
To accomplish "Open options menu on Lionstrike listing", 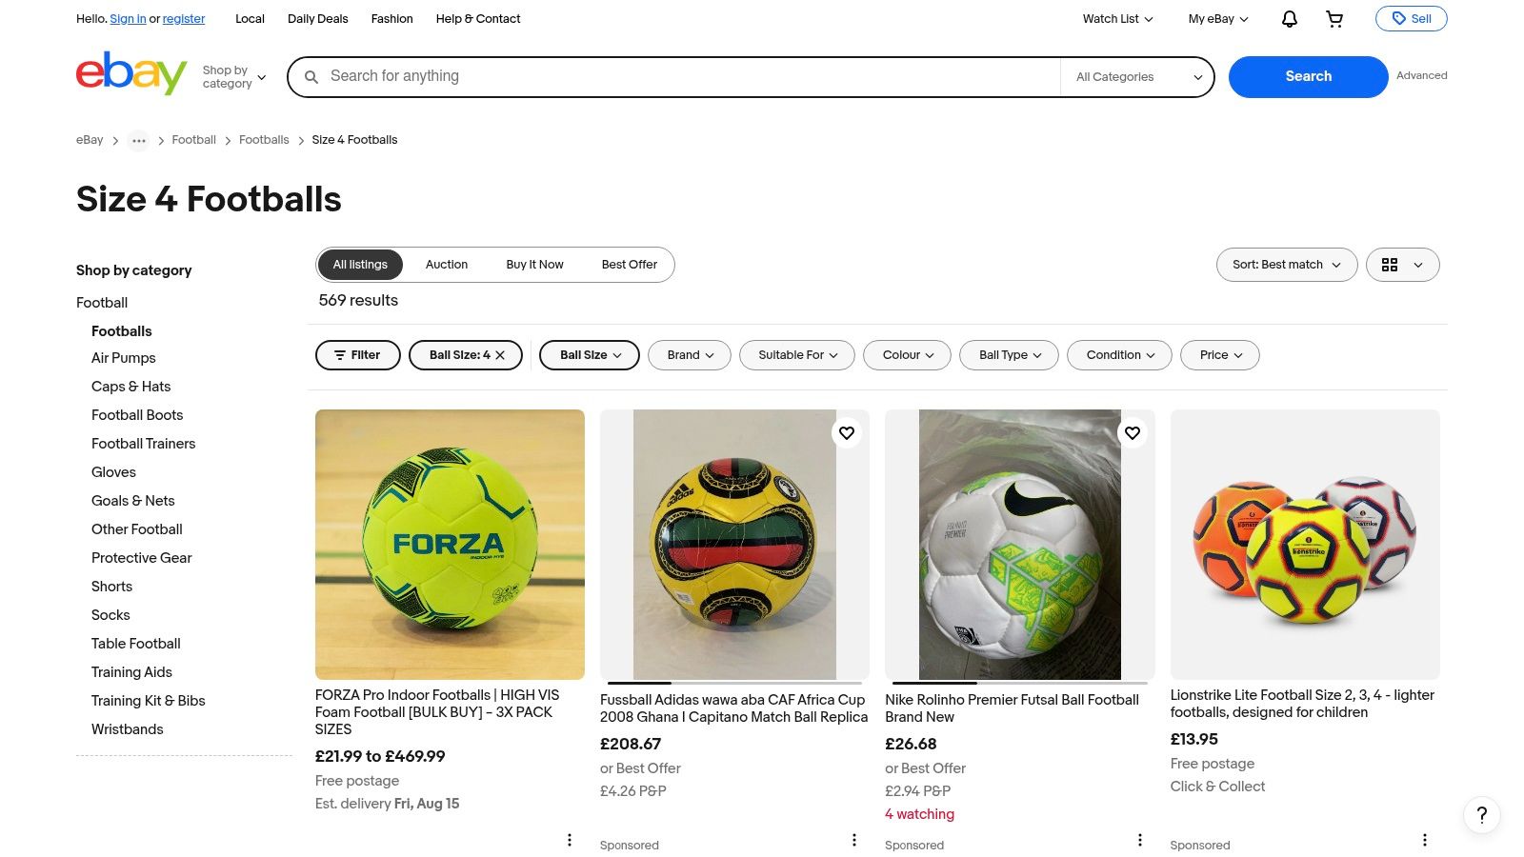I will [x=1425, y=840].
